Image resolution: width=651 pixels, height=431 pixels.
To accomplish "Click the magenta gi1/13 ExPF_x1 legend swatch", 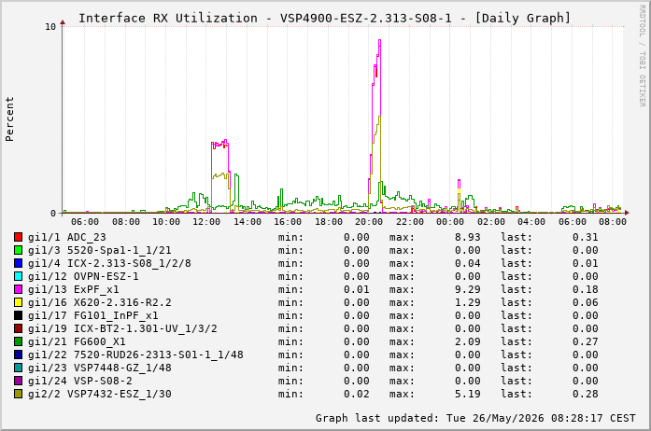I will pos(18,289).
